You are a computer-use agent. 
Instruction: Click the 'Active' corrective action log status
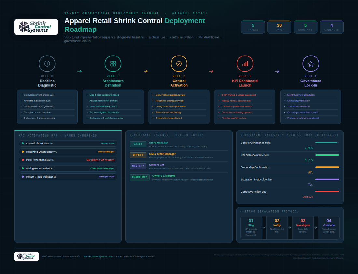308,197
